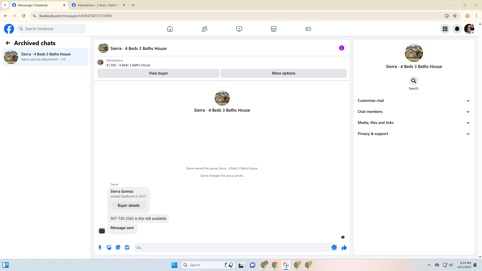Viewport: 482px width, 271px height.
Task: Open Buyer details for Sierra Gomez
Action: coord(129,206)
